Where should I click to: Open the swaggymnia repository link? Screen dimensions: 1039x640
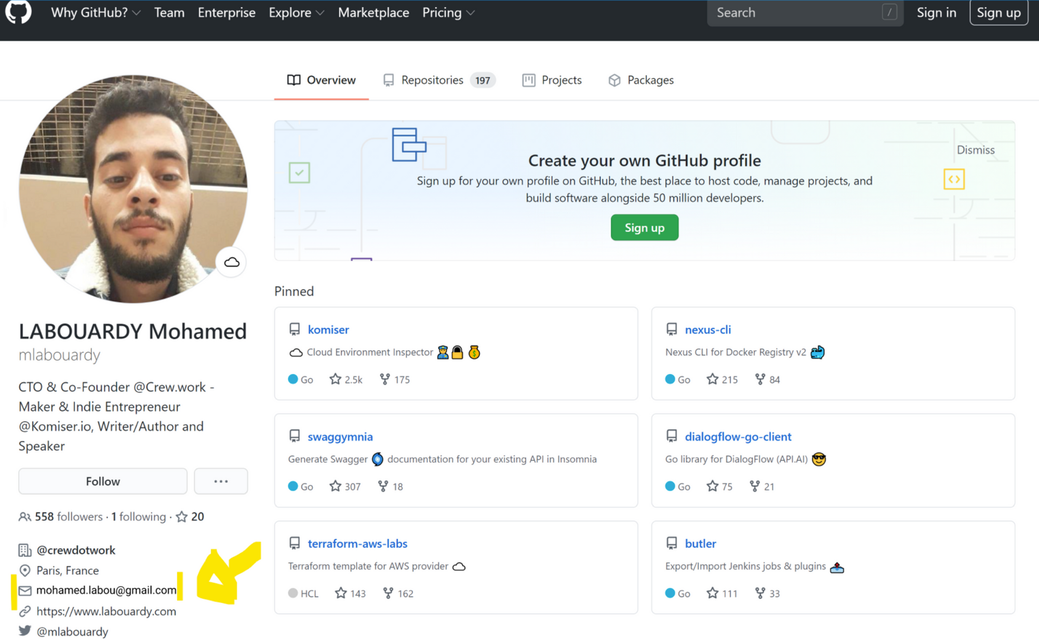(340, 437)
